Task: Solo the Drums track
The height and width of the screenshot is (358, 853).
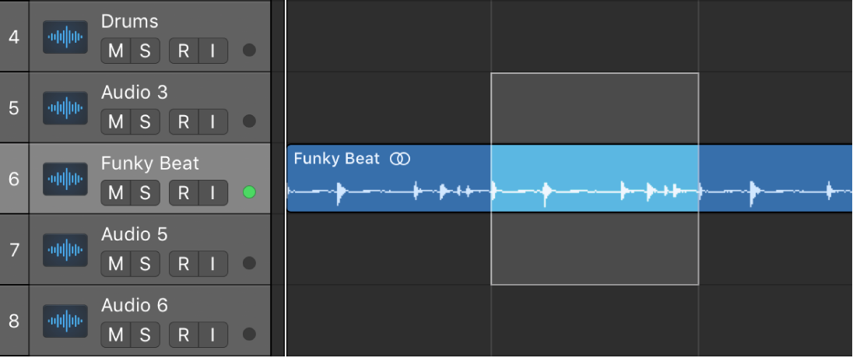Action: (146, 51)
